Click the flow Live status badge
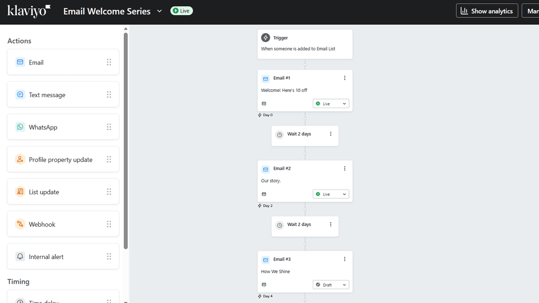 [182, 11]
